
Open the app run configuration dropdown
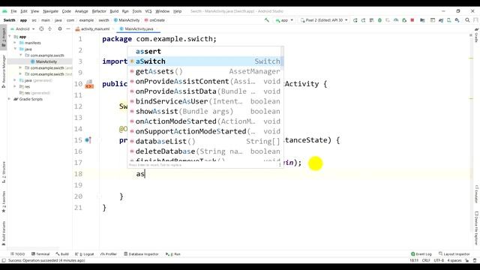point(284,20)
